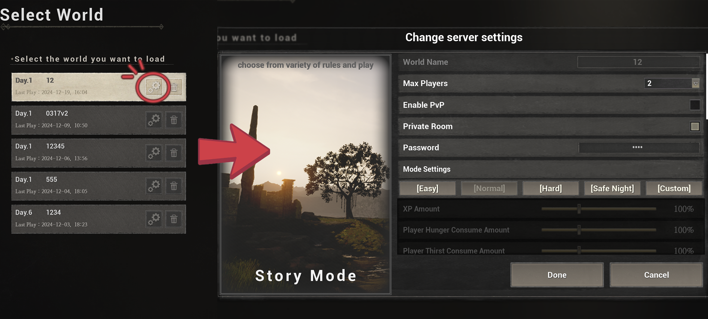Screen dimensions: 708x319
Task: Choose the [Safe Night] mode
Action: (612, 188)
